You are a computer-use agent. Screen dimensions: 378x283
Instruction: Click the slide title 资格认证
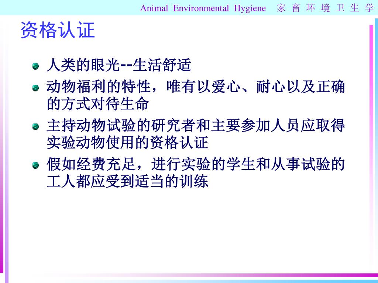tap(58, 30)
